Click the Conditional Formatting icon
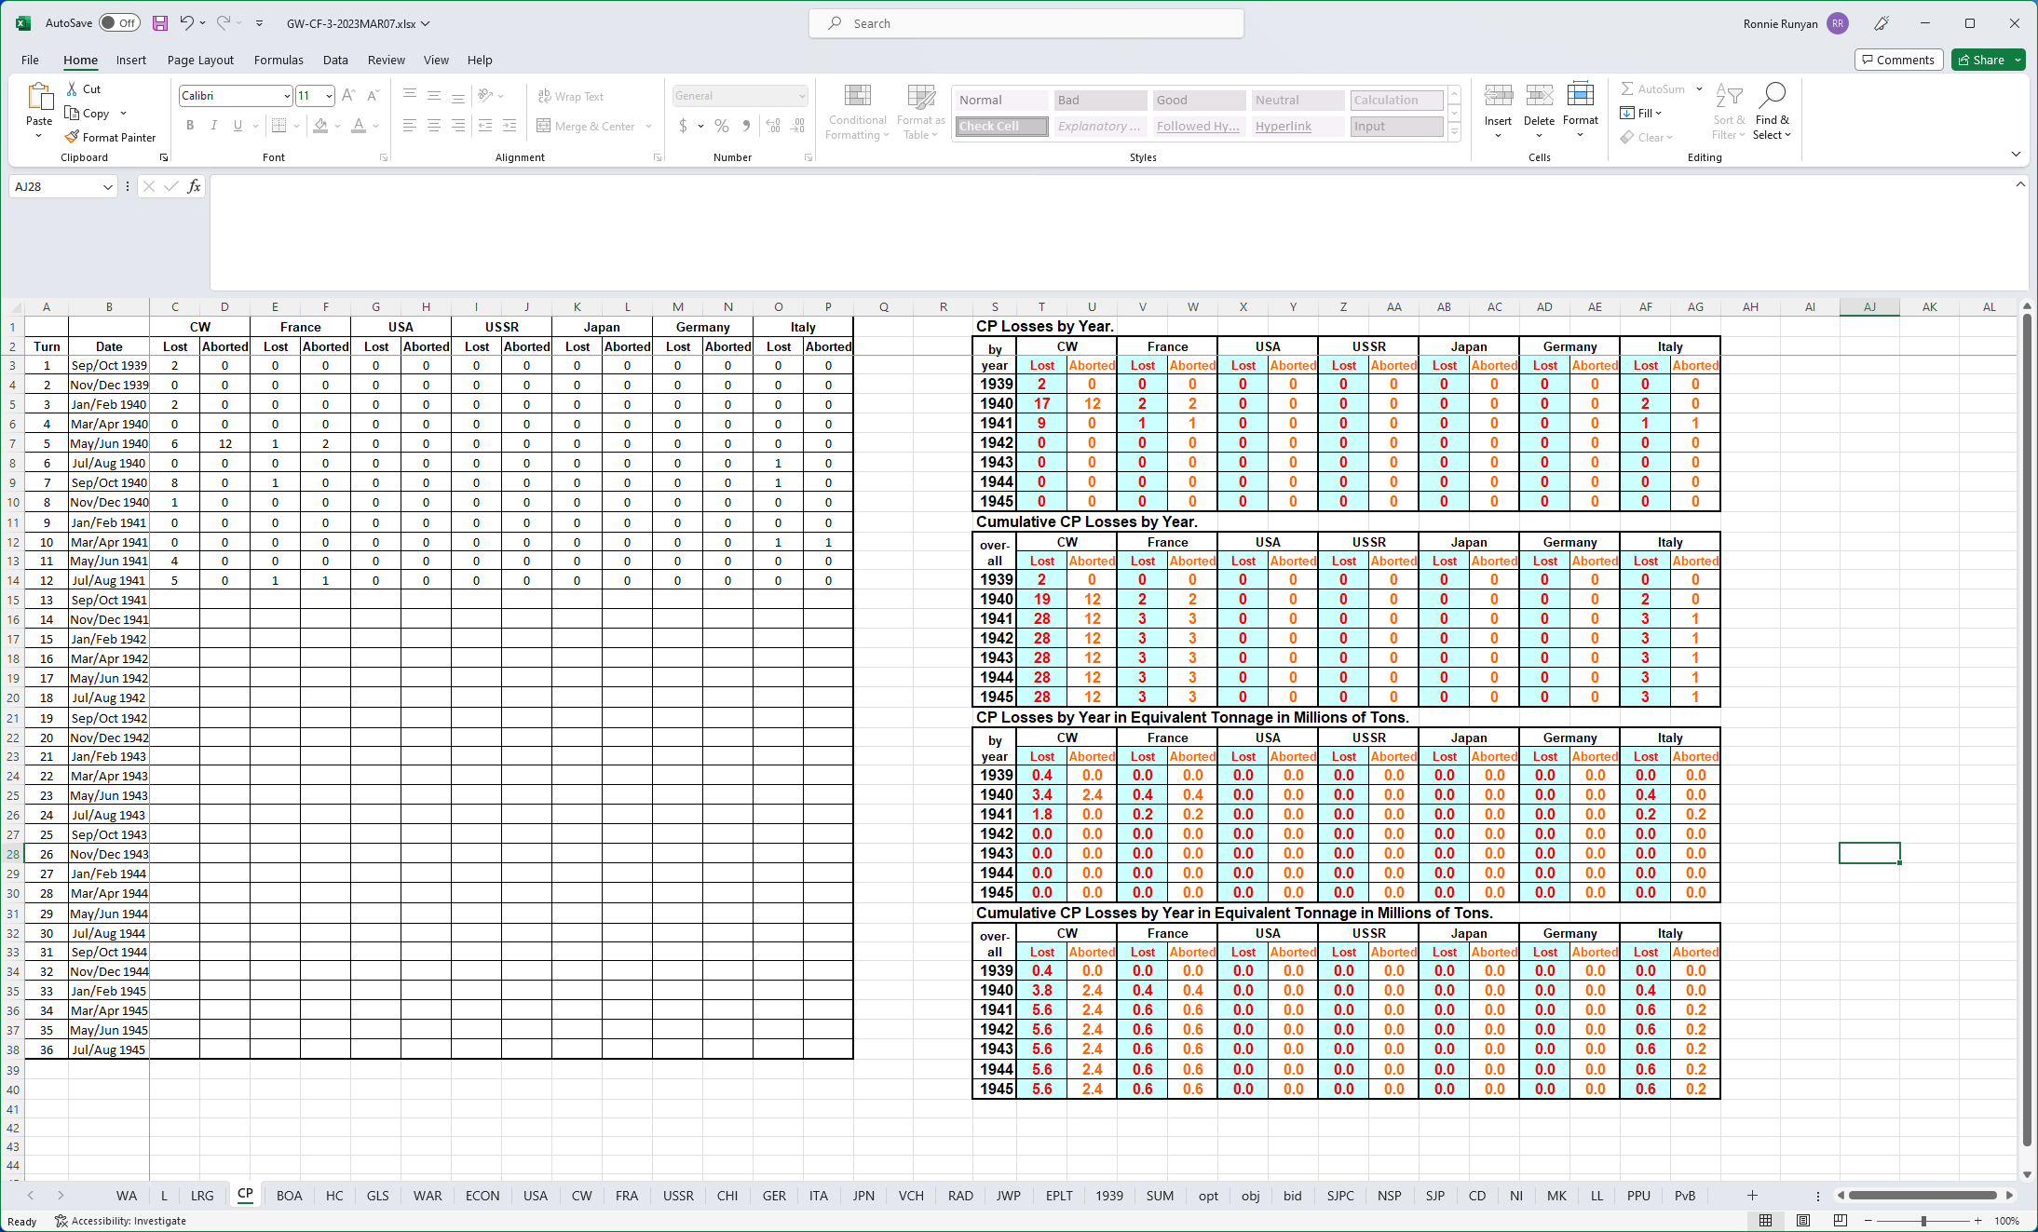The image size is (2038, 1232). tap(857, 96)
